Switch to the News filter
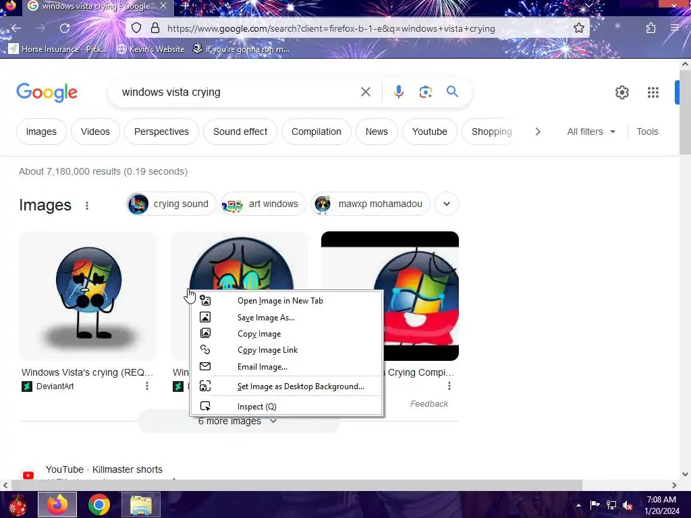Screen dimensions: 691x518 coord(377,132)
